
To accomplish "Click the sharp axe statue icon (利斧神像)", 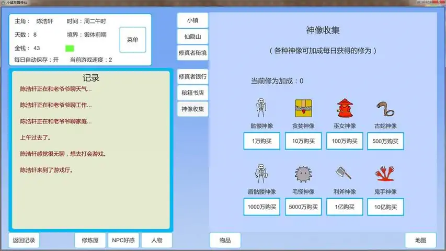I will 345,174.
